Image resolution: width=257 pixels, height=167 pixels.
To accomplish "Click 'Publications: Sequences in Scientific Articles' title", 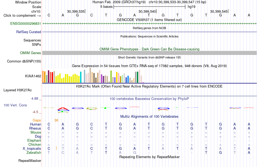I will point(149,36).
